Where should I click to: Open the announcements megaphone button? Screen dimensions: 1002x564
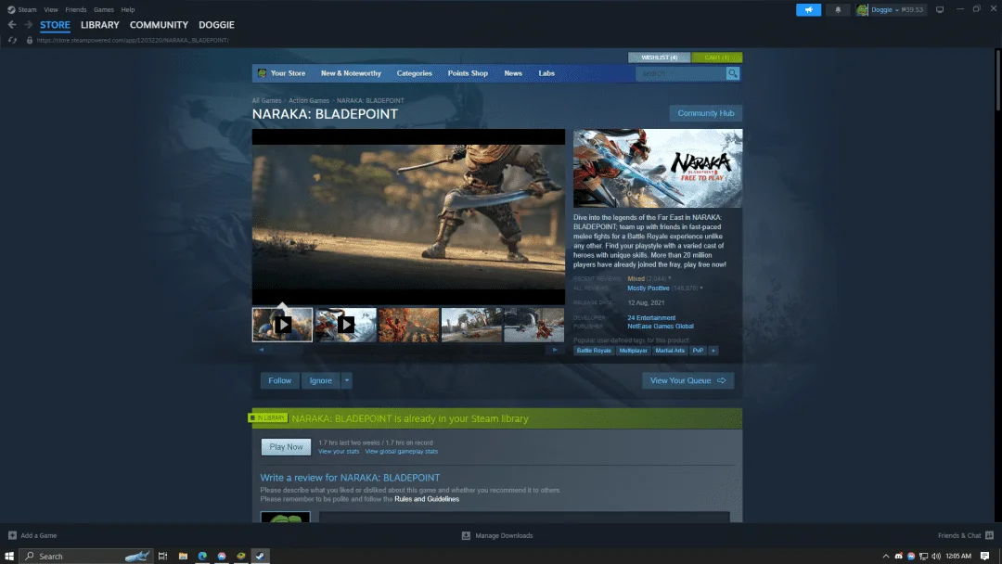[x=808, y=9]
